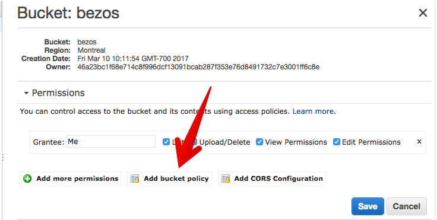Click the Cancel button

406,206
